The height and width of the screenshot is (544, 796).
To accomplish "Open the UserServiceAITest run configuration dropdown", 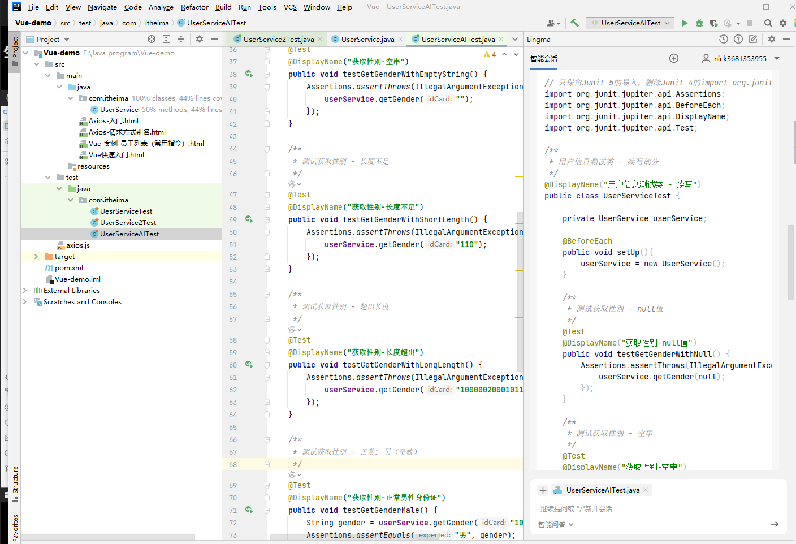I will coord(630,23).
